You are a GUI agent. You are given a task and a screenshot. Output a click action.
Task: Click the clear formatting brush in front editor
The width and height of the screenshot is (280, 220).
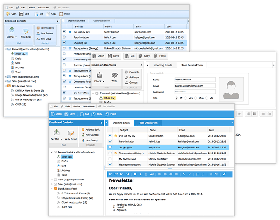[x=224, y=174]
